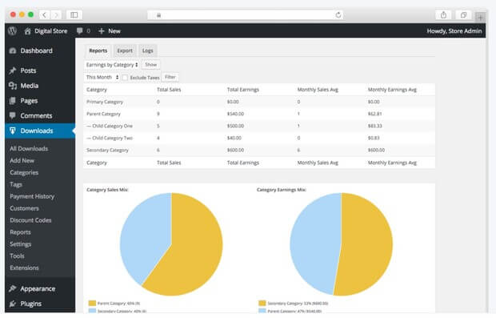Click the yellow Parent Category legend swatch
Image resolution: width=496 pixels, height=318 pixels.
(92, 303)
